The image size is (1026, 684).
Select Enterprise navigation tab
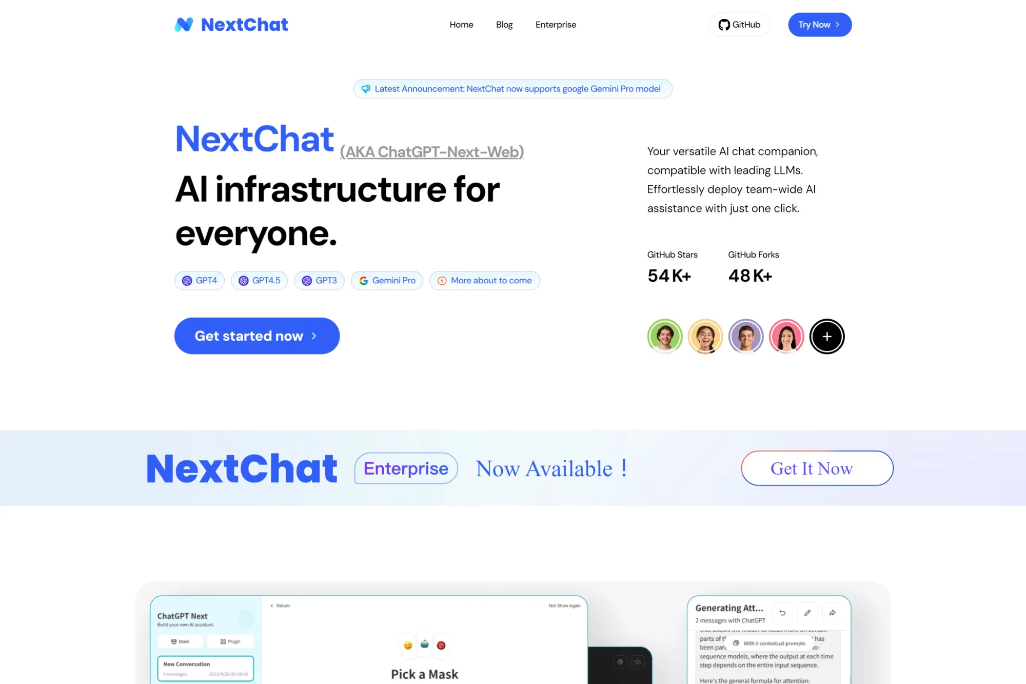556,25
